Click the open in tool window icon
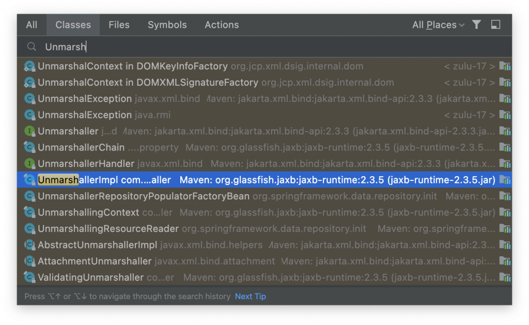This screenshot has width=529, height=325. [495, 25]
